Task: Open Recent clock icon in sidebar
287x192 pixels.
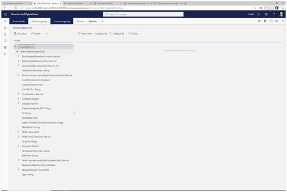Action: tap(5, 41)
